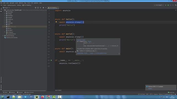Expand the venv folder arrow
This screenshot has height=99, width=177.
[5, 26]
